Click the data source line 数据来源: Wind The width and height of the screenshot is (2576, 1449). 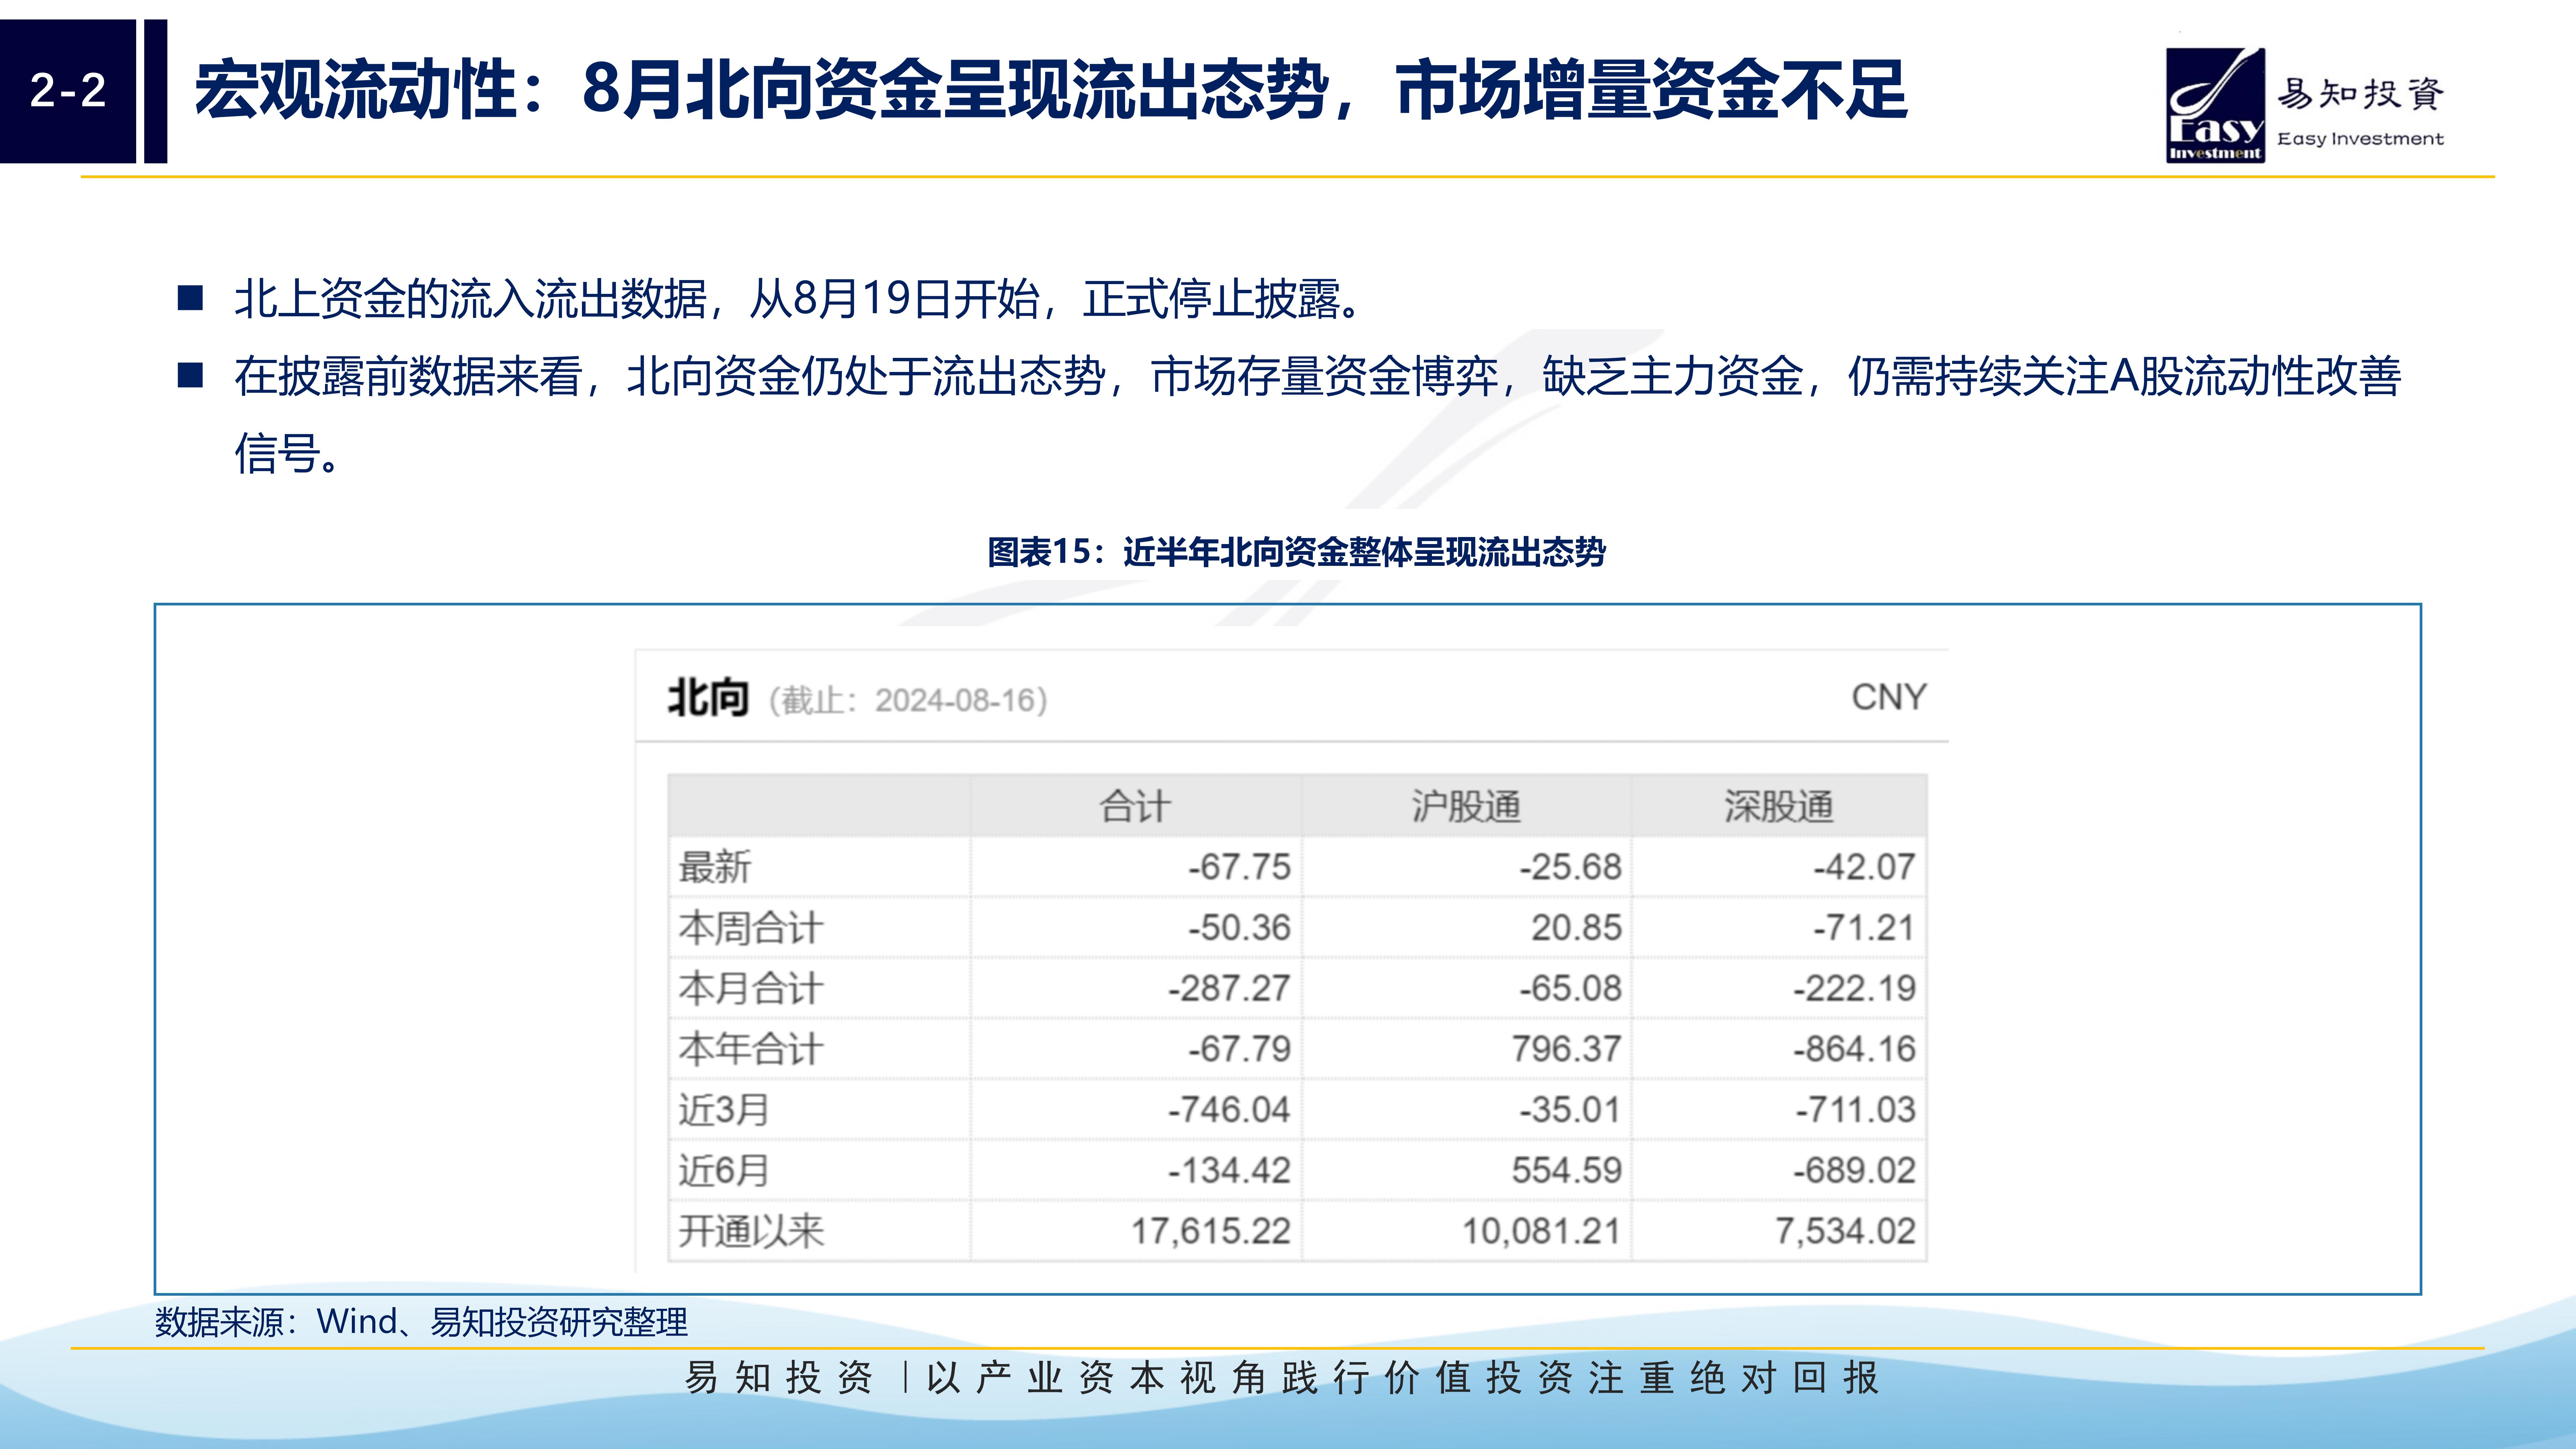(x=421, y=1322)
